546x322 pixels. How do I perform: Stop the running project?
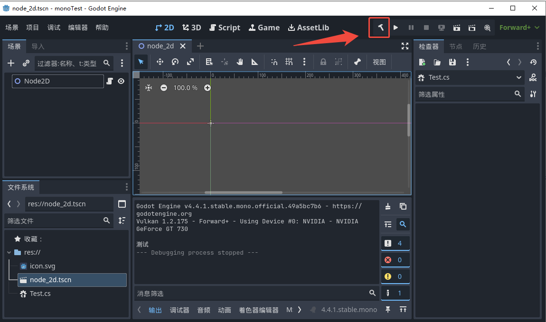pyautogui.click(x=426, y=28)
